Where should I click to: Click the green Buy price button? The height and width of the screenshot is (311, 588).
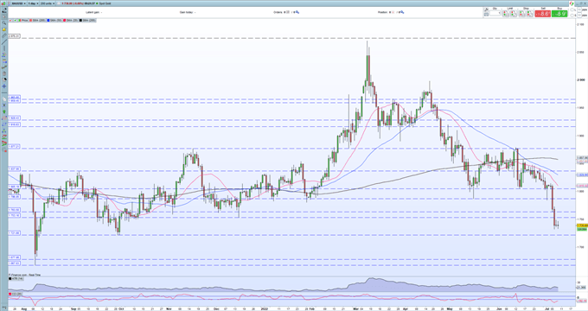pos(559,14)
